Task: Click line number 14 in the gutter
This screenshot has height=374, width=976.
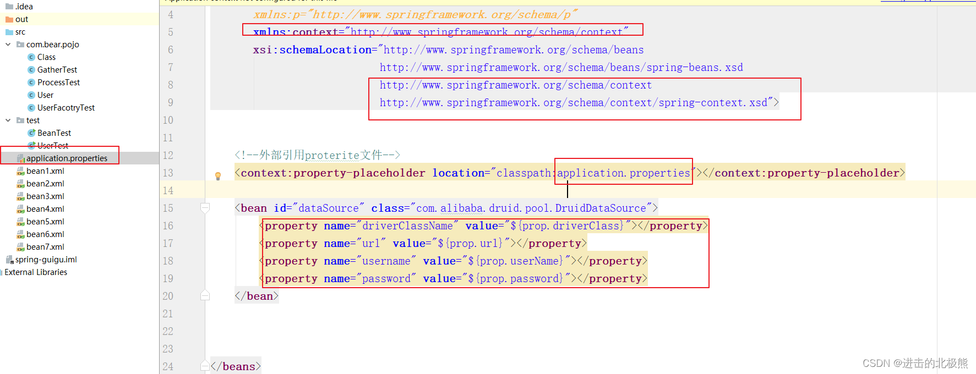Action: pos(168,190)
